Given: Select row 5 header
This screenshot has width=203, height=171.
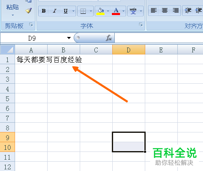Looking at the screenshot, I should [x=7, y=98].
